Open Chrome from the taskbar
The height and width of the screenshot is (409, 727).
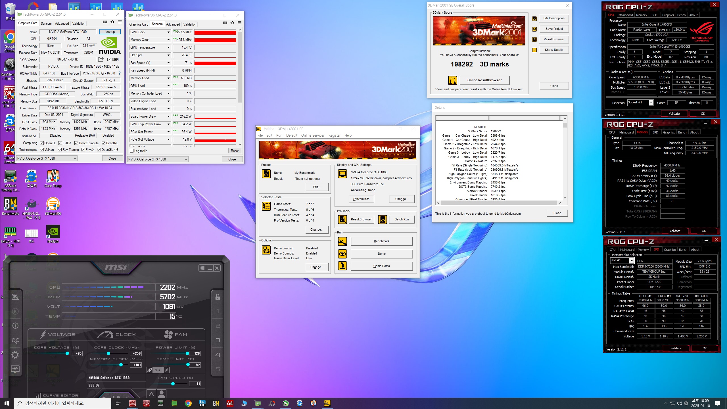188,403
